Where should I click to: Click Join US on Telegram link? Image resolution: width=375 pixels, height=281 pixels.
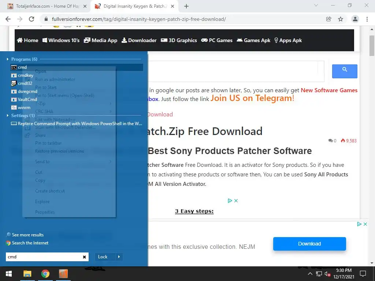click(252, 98)
